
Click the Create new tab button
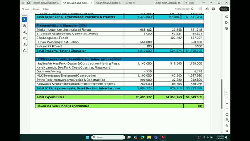[x=190, y=3]
